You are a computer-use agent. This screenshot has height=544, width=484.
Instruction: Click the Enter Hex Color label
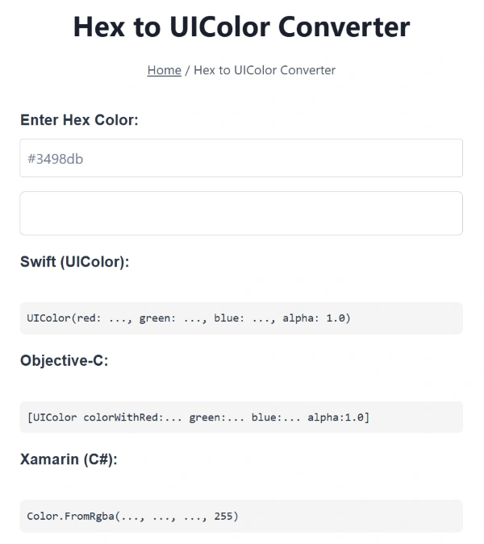click(79, 120)
